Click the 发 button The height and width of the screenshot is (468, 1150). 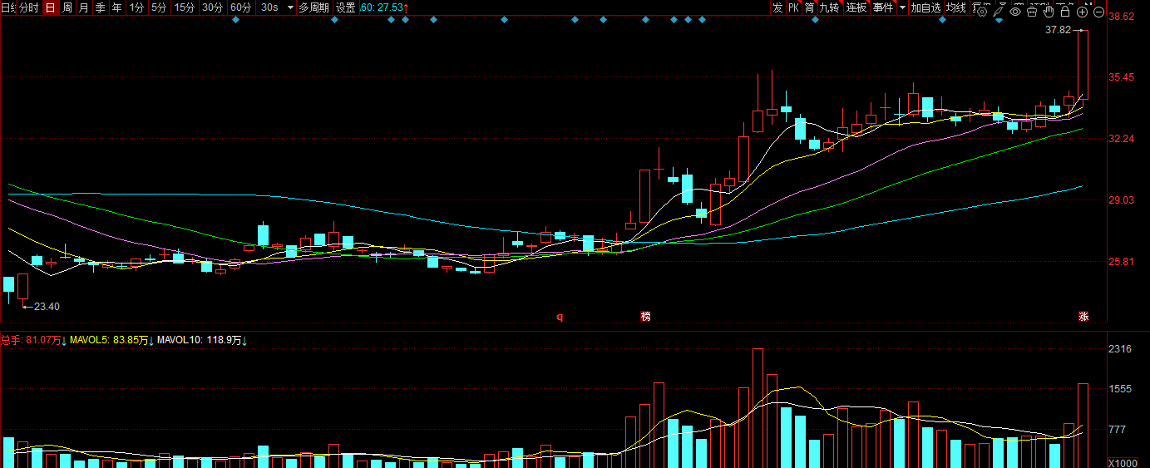click(777, 7)
